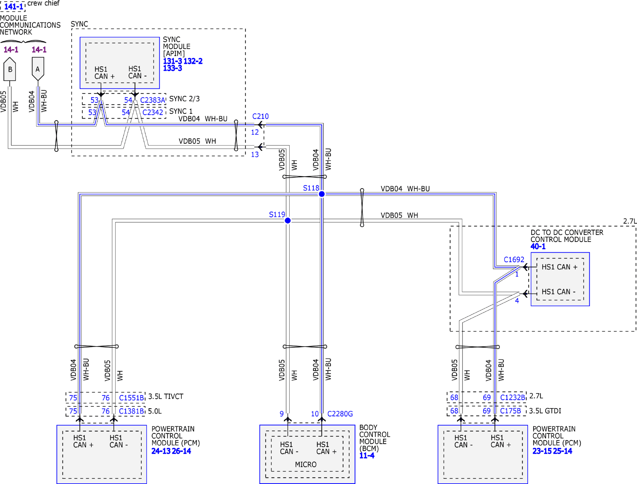Select the S118 splice node dot
The width and height of the screenshot is (637, 484).
(x=322, y=194)
